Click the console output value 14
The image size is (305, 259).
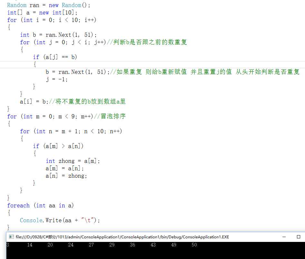[x=30, y=245]
